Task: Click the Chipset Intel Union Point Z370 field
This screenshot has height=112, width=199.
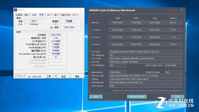Action: click(145, 79)
